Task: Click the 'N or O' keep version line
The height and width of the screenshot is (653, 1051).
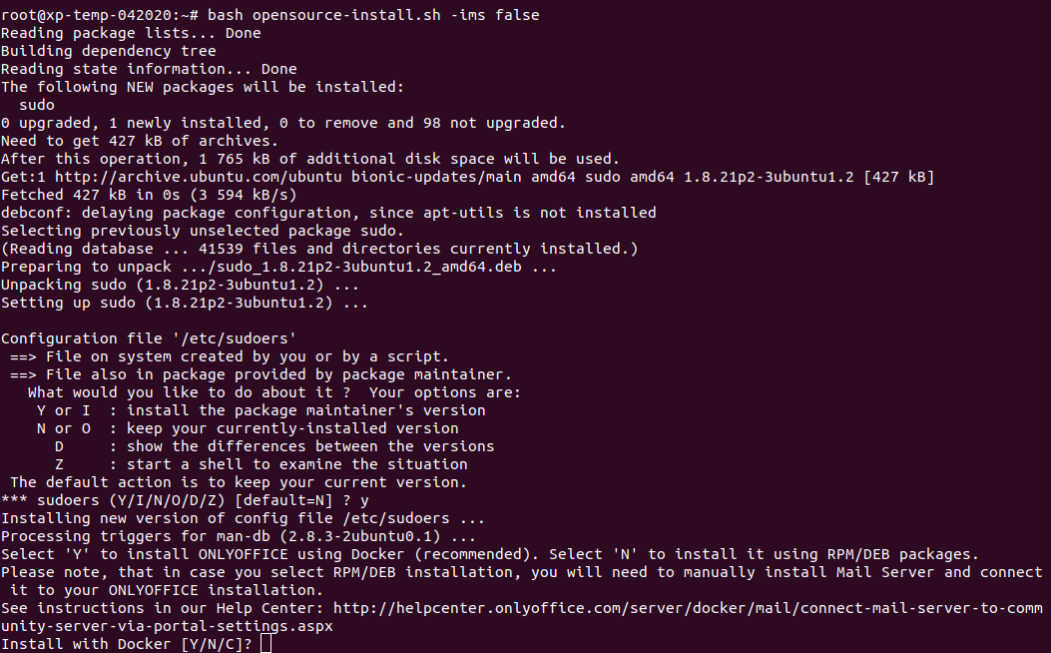Action: [248, 428]
